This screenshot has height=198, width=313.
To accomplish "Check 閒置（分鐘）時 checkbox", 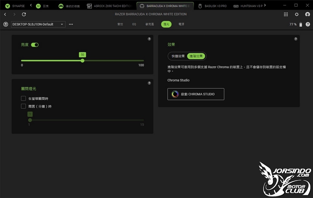I will (x=23, y=106).
